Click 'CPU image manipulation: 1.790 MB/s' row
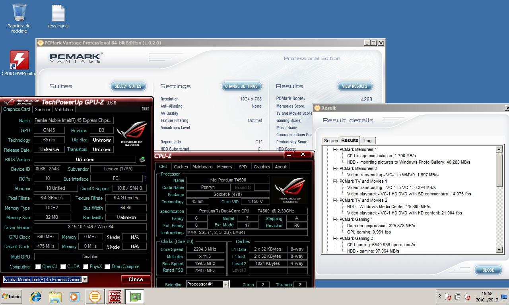Screen dimensions: 509x305 [x=381, y=156]
